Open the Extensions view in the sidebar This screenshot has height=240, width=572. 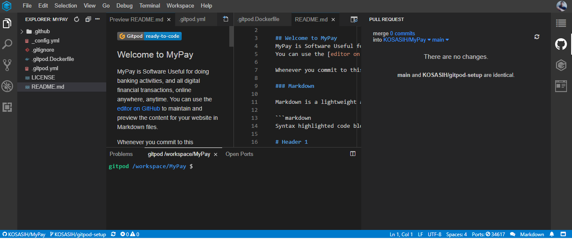[x=7, y=107]
